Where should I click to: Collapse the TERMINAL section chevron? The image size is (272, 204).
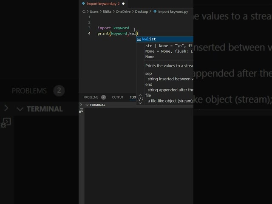click(87, 105)
